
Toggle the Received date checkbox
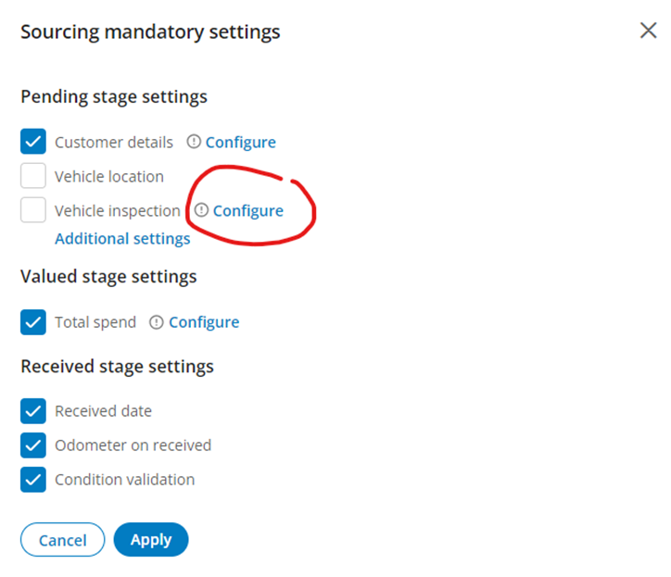coord(33,410)
